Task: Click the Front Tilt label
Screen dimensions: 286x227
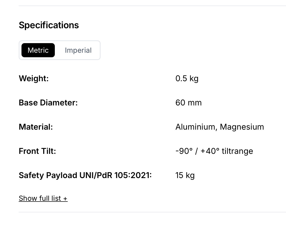Action: point(37,151)
